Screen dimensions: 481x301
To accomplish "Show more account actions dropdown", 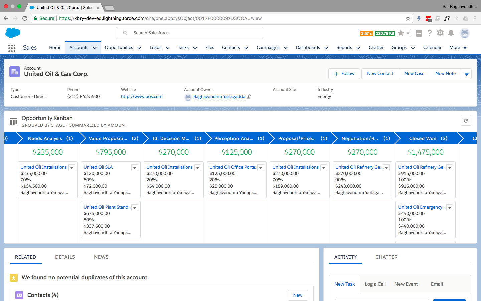I will tap(467, 74).
